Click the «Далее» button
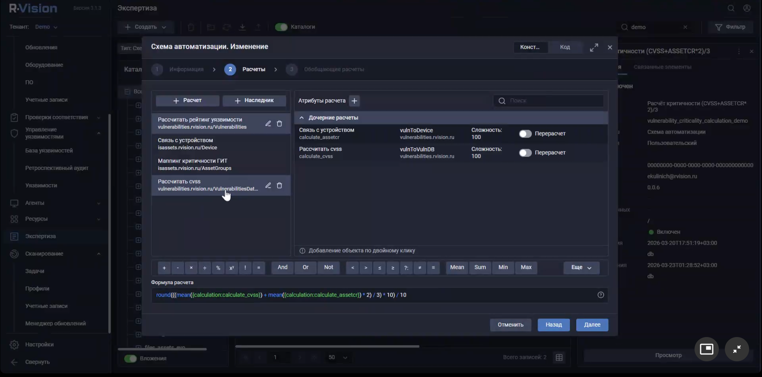This screenshot has width=762, height=377. [592, 325]
